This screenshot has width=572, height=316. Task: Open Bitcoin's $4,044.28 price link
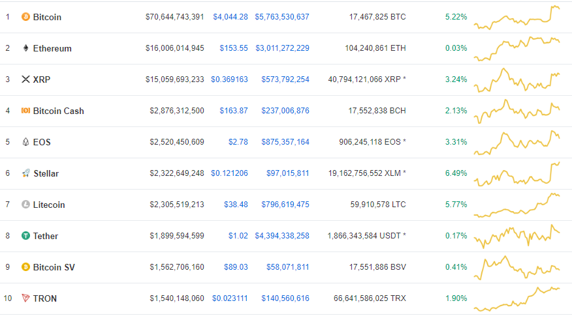click(230, 17)
